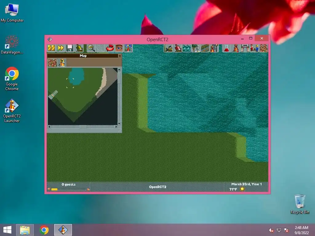Open File Explorer from taskbar
This screenshot has width=315, height=236.
click(25, 230)
